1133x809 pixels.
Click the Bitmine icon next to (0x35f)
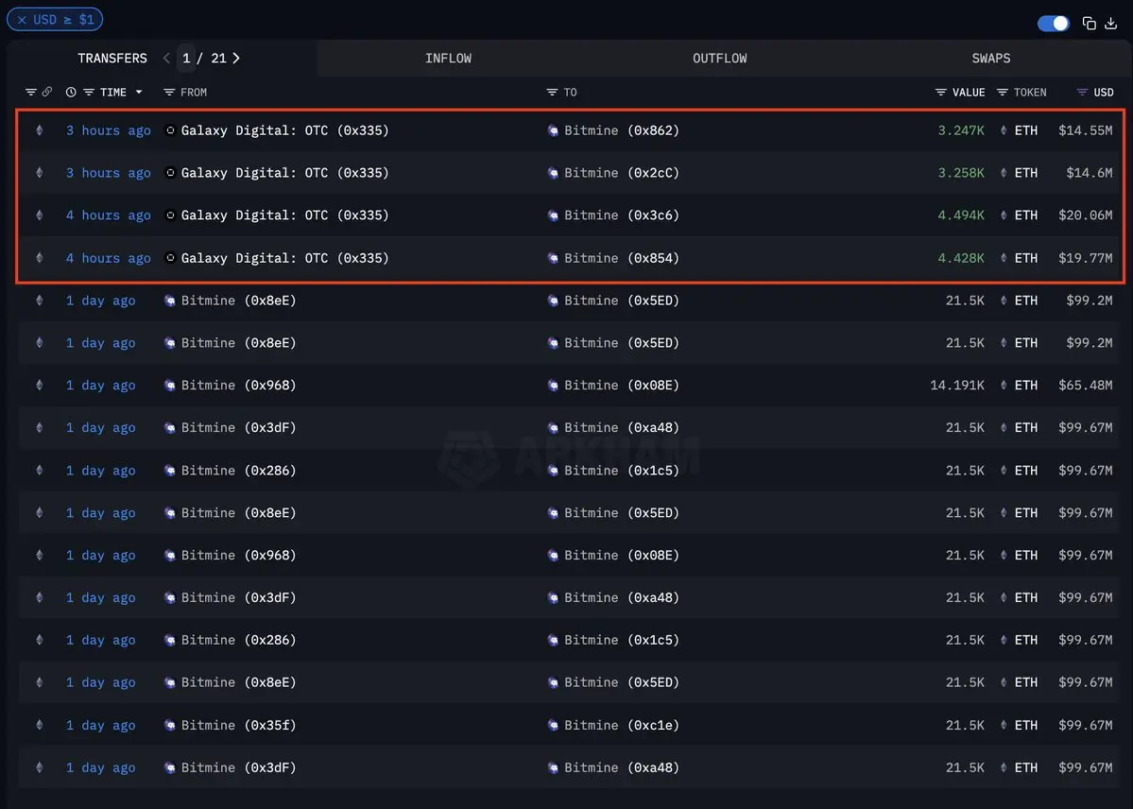tap(170, 725)
